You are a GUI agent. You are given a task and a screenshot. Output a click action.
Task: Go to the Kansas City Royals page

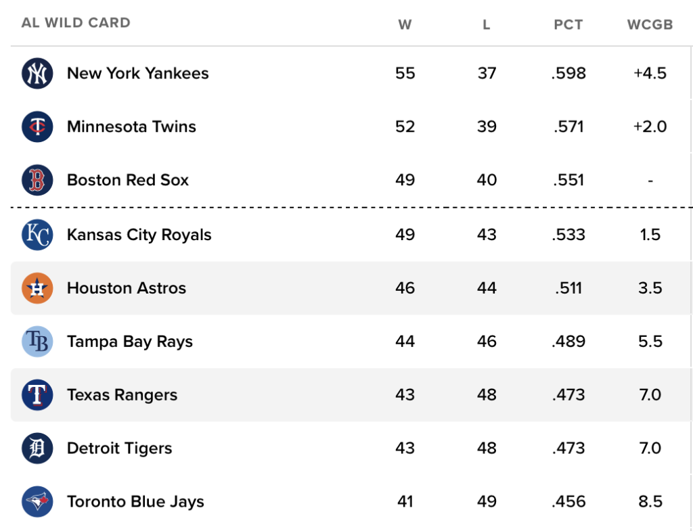tap(139, 235)
